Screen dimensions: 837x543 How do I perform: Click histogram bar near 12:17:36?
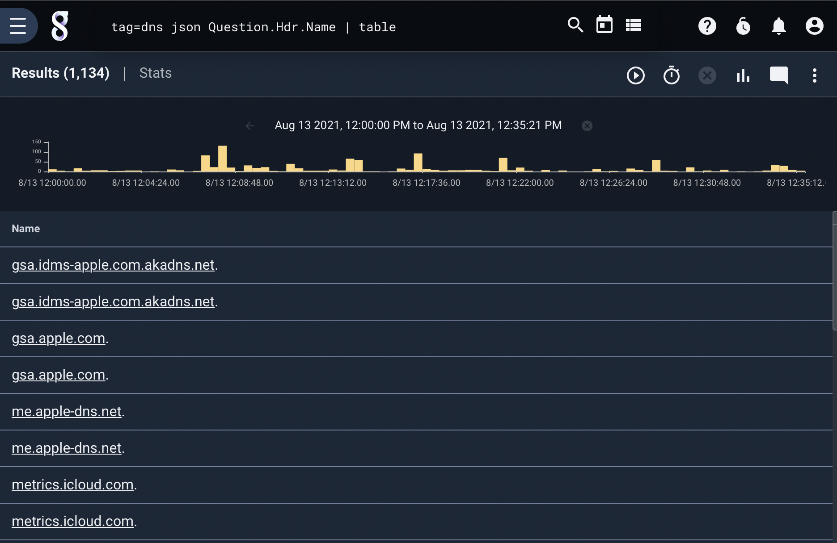pyautogui.click(x=418, y=163)
